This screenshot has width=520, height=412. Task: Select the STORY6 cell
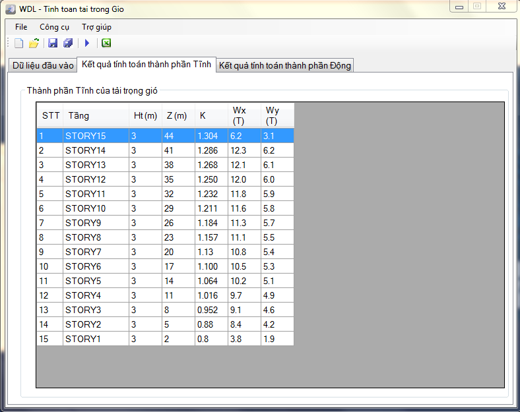pos(96,266)
